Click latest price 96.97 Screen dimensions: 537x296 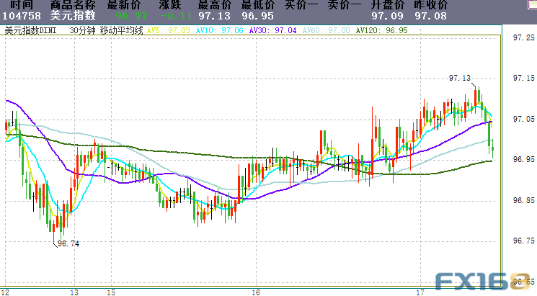click(131, 16)
